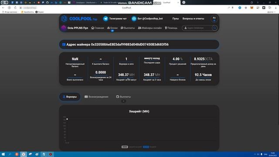This screenshot has width=279, height=157.
Task: Toggle the blue hashrate legend swatch
Action: (x=146, y=147)
